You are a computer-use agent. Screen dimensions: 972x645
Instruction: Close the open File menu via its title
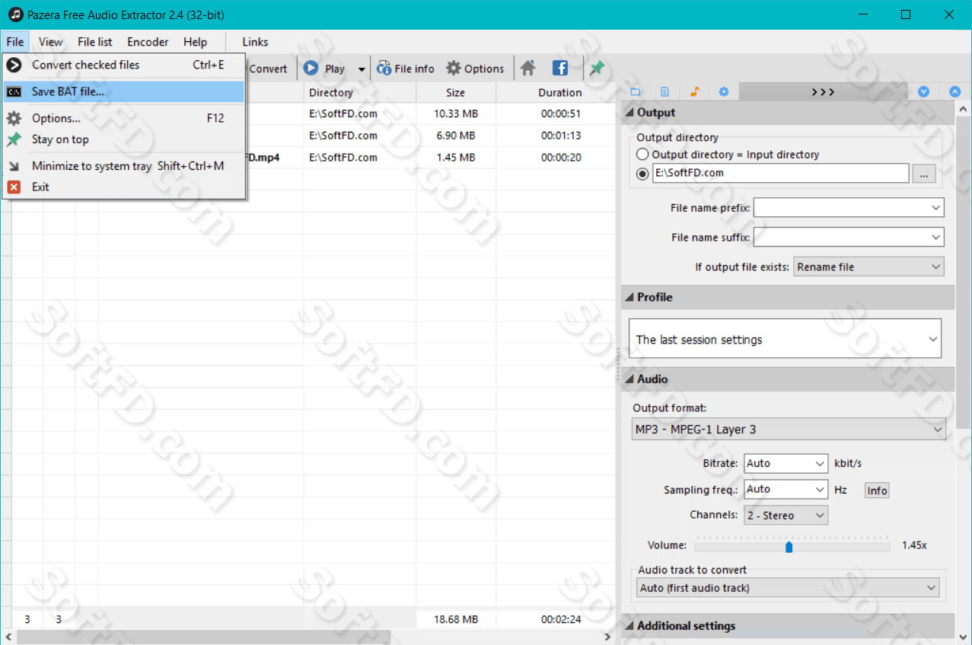[x=15, y=42]
